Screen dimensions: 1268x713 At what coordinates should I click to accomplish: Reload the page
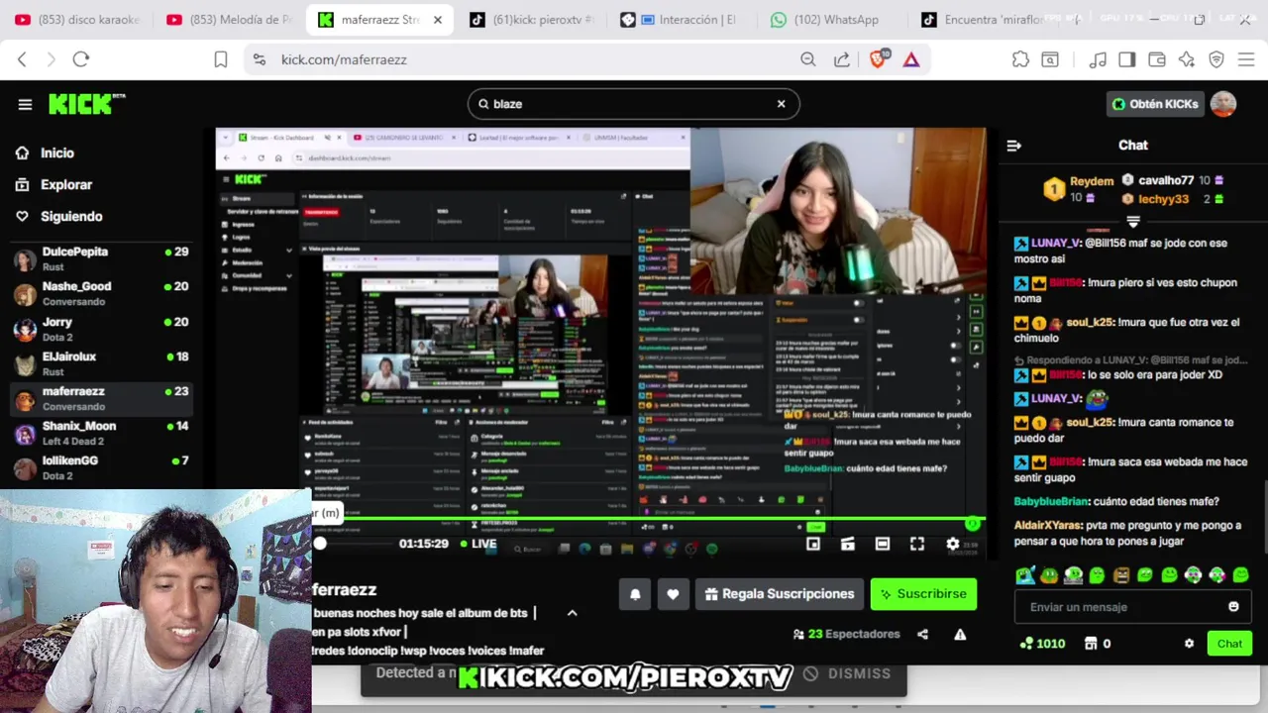(81, 59)
